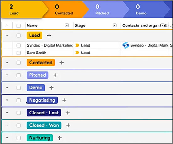The image size is (173, 144).
Task: Add item to Pitched group with plus
Action: pos(55,75)
